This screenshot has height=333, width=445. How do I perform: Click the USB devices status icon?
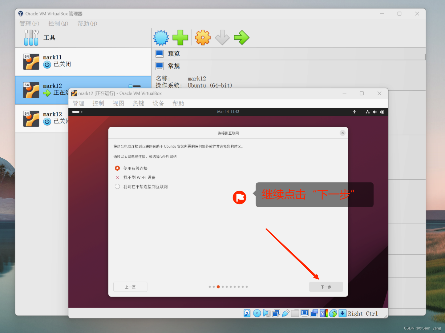pyautogui.click(x=285, y=313)
